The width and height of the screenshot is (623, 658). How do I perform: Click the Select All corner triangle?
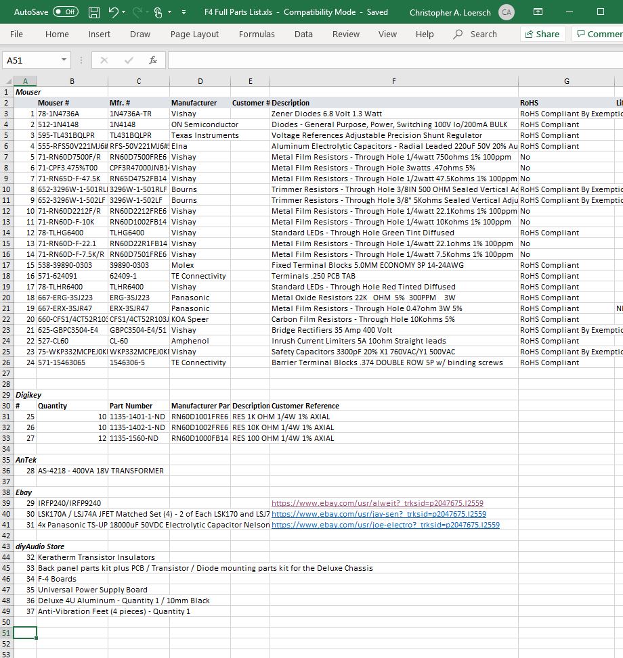click(x=7, y=81)
